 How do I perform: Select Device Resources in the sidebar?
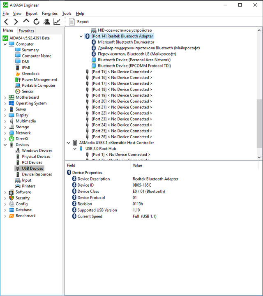(37, 174)
